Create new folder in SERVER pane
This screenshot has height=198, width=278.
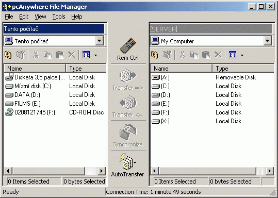click(167, 55)
